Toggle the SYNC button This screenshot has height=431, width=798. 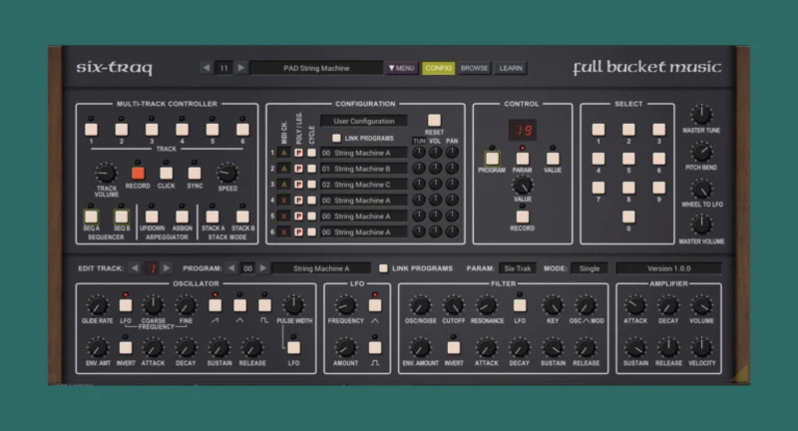[x=195, y=173]
